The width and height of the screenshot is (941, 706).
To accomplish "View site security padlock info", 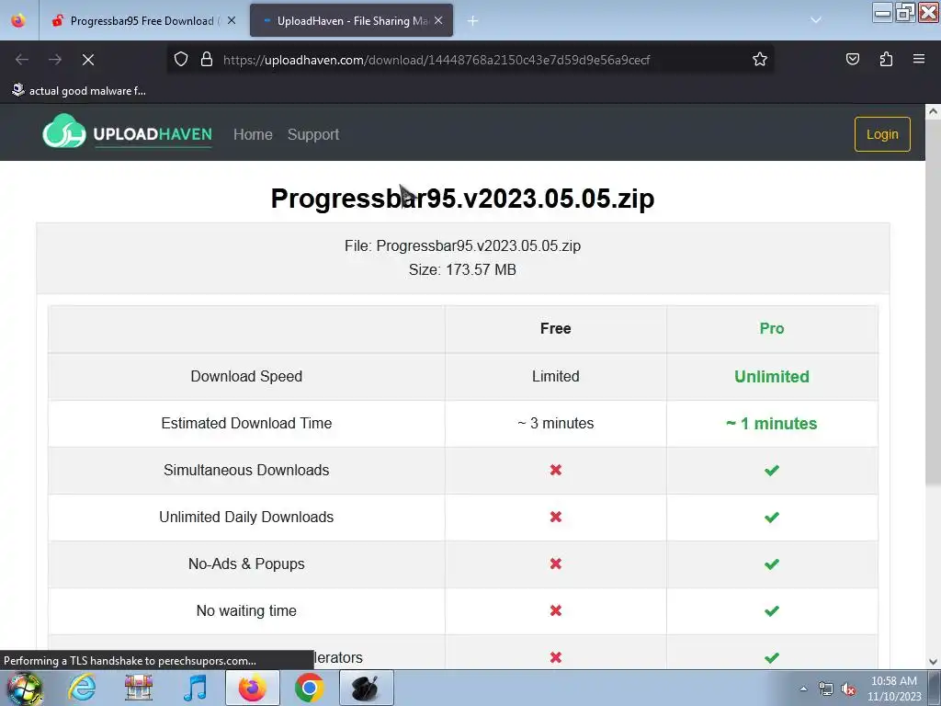I will tap(207, 59).
